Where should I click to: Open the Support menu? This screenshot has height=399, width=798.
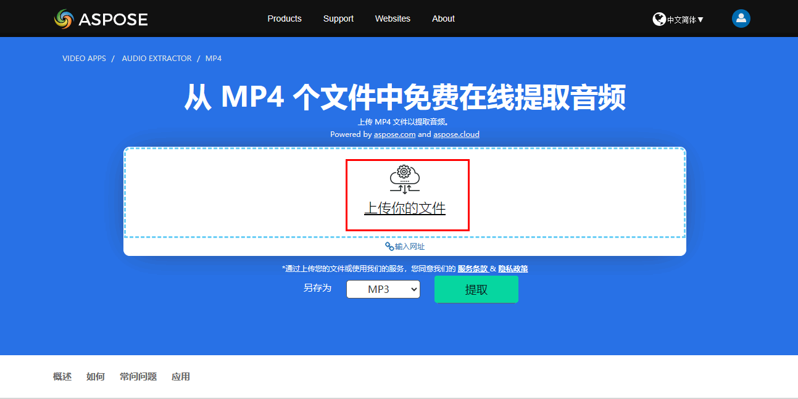click(338, 19)
